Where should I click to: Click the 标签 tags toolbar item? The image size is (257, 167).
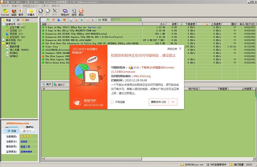102,20
